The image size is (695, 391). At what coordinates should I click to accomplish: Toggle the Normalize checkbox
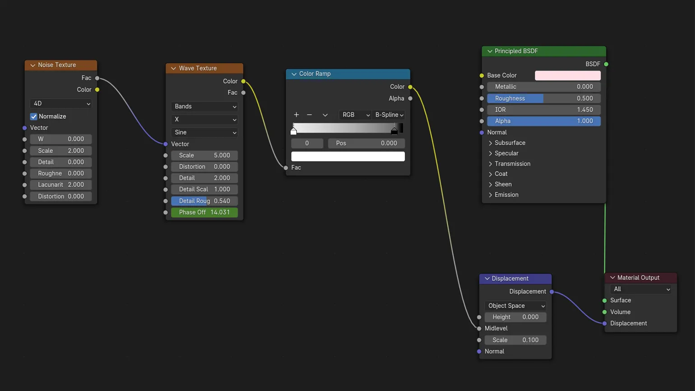[x=34, y=116]
